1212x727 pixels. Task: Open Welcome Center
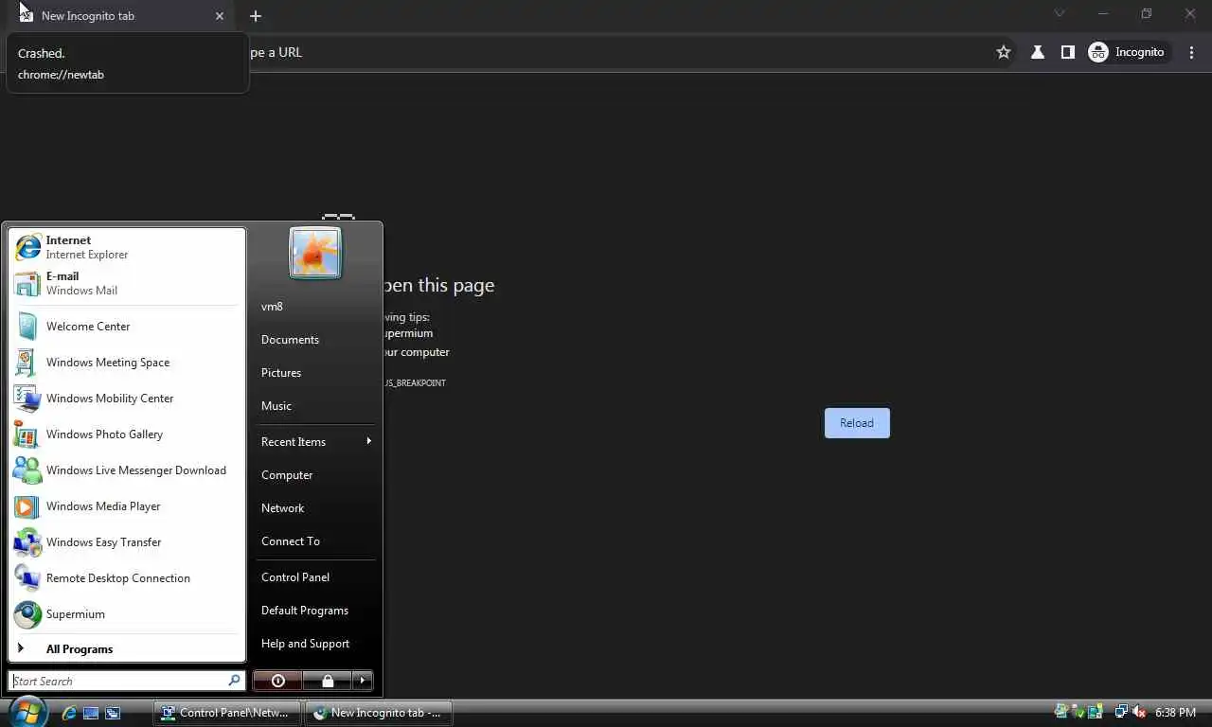(x=127, y=327)
